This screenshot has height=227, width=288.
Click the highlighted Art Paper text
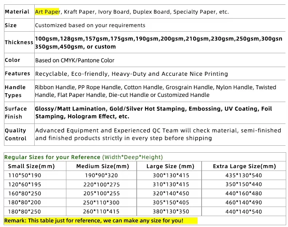point(48,12)
